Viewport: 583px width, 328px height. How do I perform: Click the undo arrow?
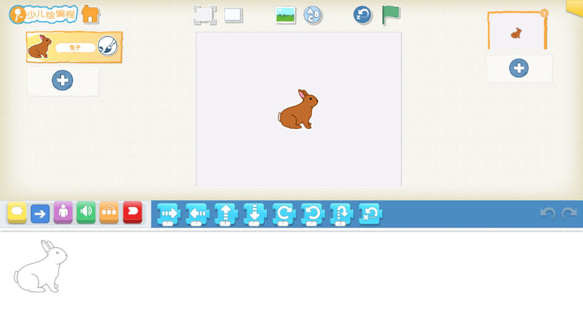(547, 214)
